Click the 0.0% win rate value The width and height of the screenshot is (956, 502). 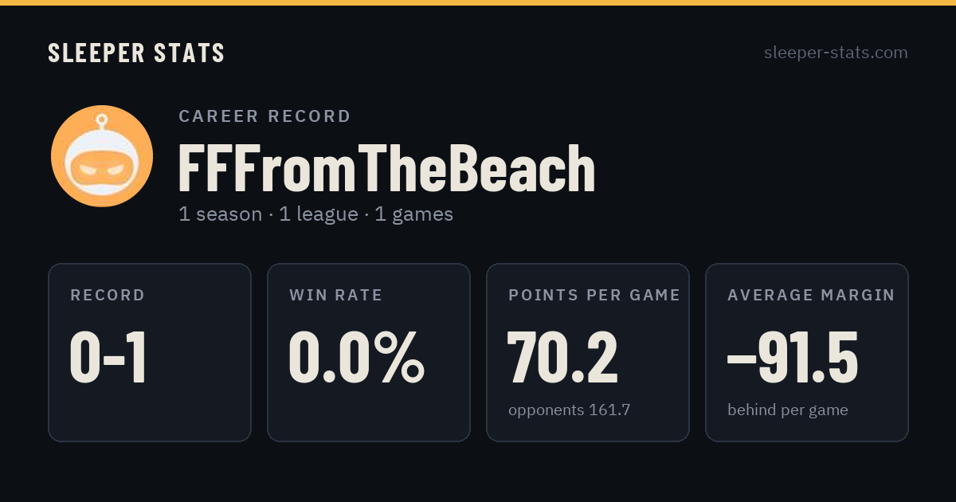click(356, 358)
